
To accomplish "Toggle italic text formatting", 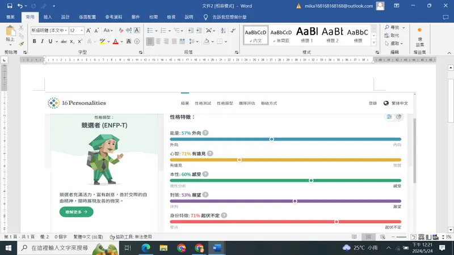I will tap(43, 41).
